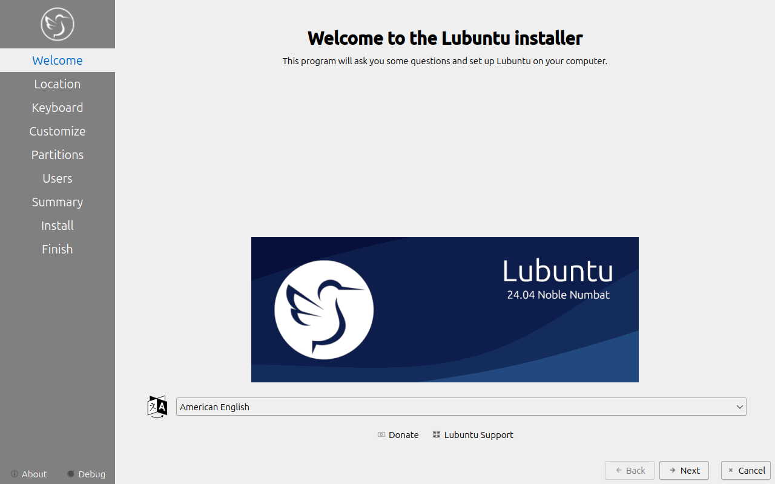The image size is (775, 484).
Task: Open the Customize step
Action: 58,131
